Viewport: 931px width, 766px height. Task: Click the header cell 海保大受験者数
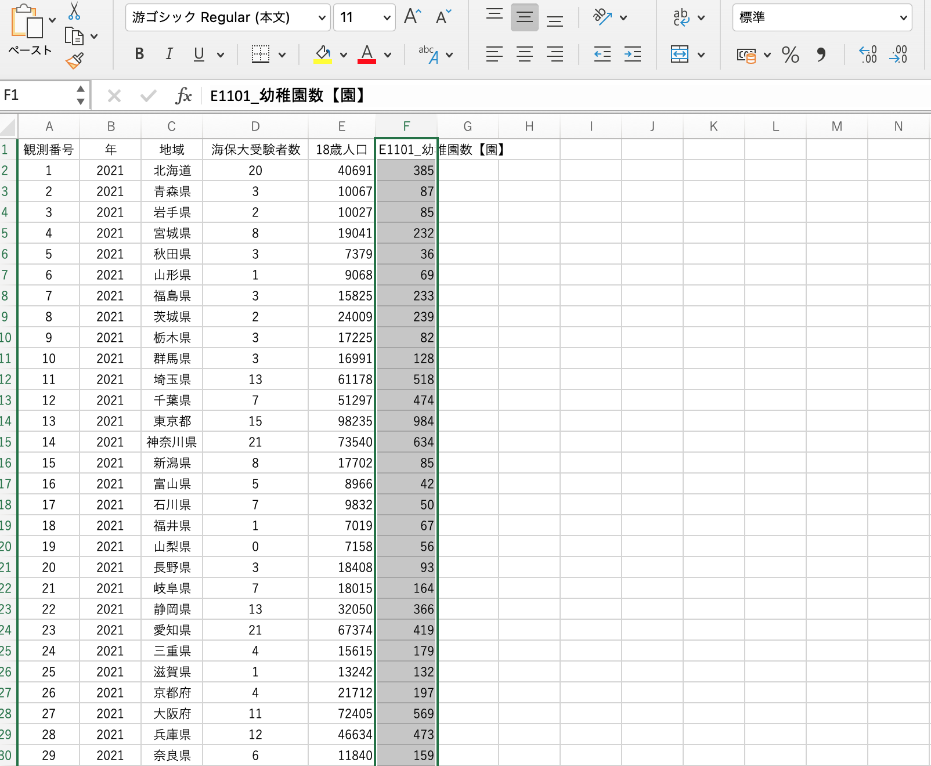[x=255, y=150]
